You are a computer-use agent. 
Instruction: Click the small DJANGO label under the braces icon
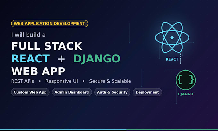tap(186, 94)
